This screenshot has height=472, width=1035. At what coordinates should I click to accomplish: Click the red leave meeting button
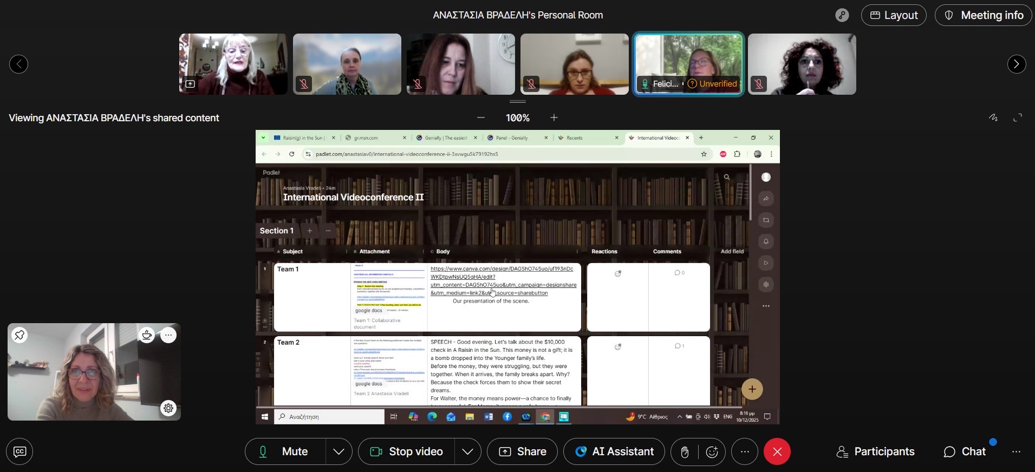pyautogui.click(x=777, y=451)
